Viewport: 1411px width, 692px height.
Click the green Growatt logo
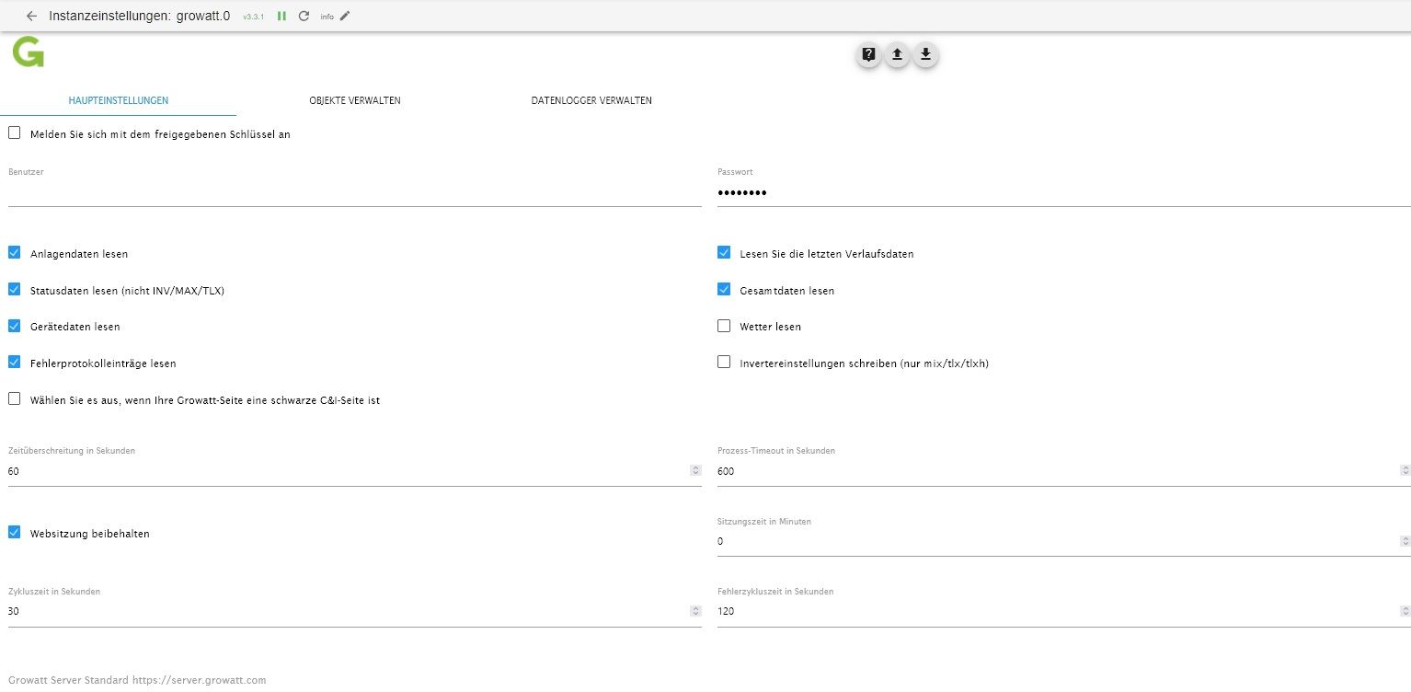(x=28, y=52)
